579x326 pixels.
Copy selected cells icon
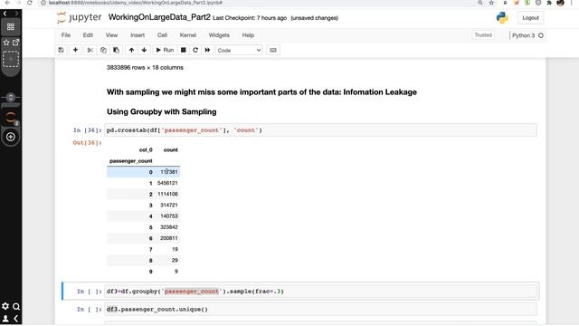coord(103,50)
